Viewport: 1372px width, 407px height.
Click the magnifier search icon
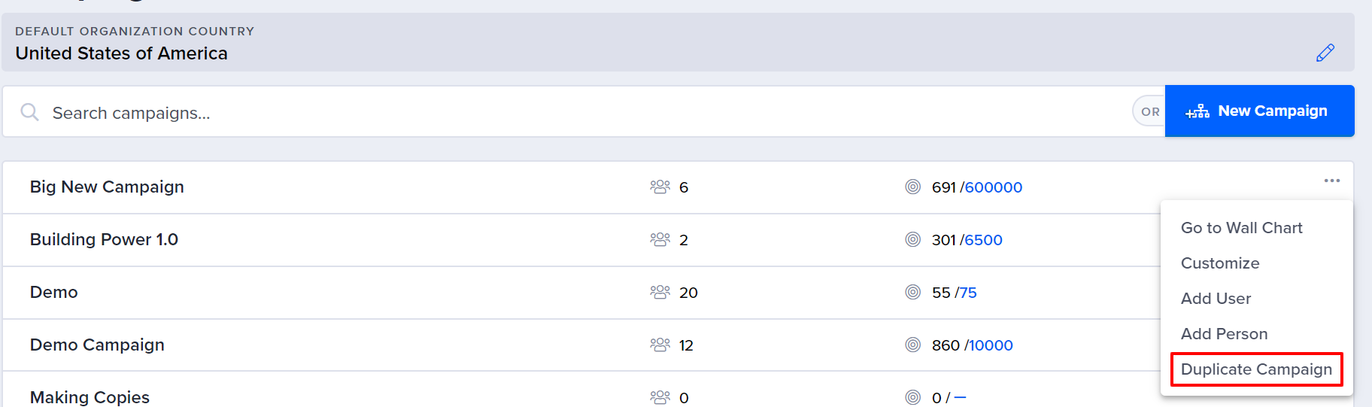[29, 112]
